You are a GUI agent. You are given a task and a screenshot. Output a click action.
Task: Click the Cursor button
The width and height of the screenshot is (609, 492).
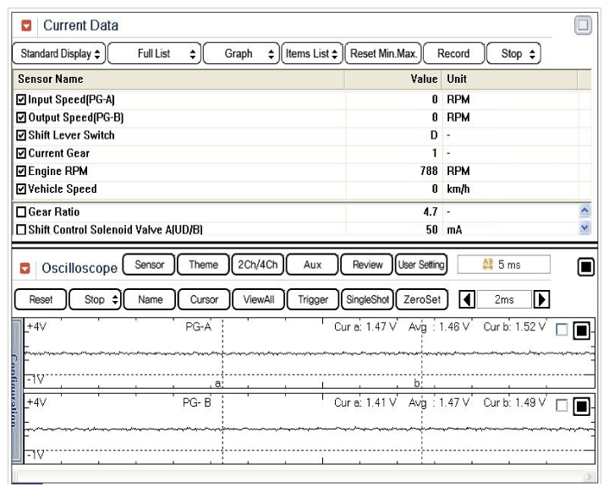click(x=204, y=299)
